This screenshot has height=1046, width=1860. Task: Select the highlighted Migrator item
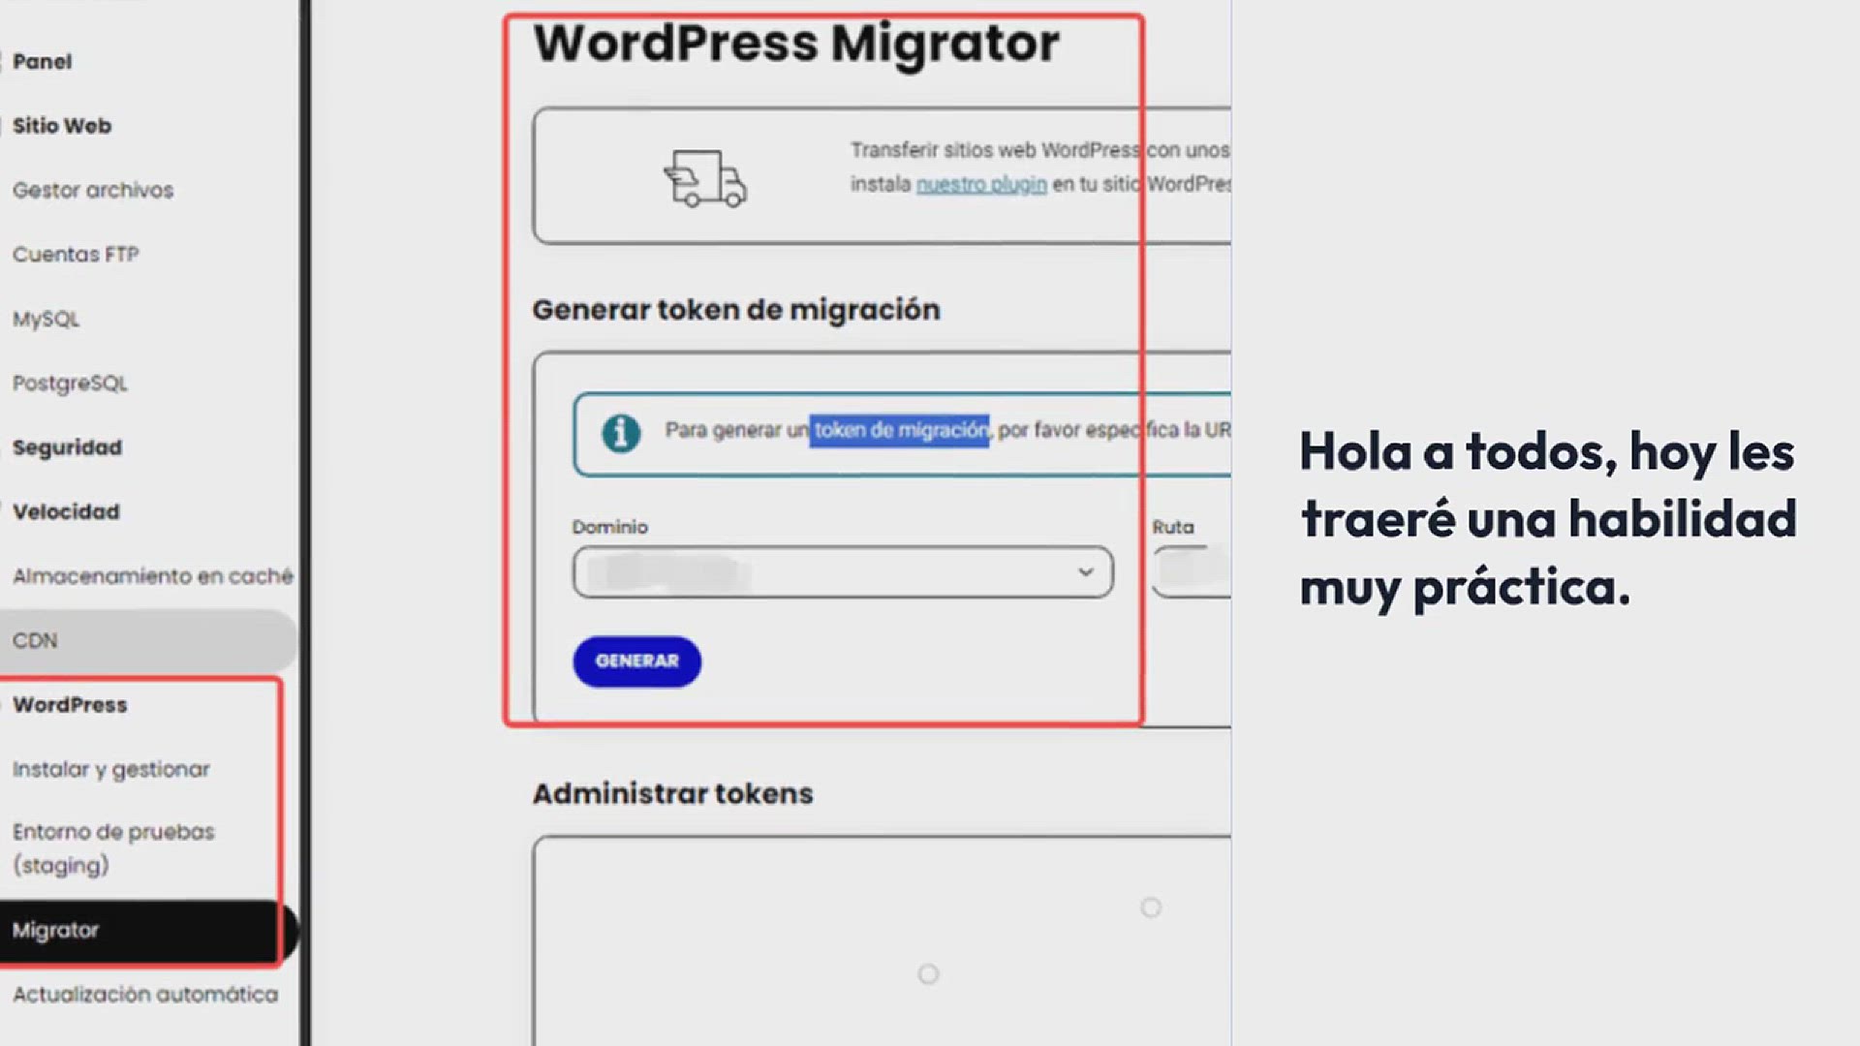[55, 930]
